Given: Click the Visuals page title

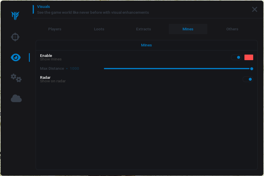Looking at the screenshot, I should (x=44, y=7).
